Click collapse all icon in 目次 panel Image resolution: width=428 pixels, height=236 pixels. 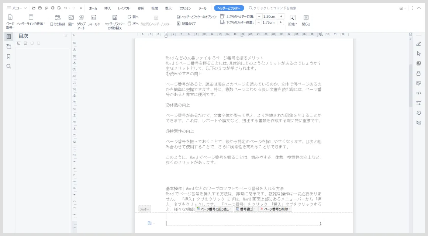point(25,43)
